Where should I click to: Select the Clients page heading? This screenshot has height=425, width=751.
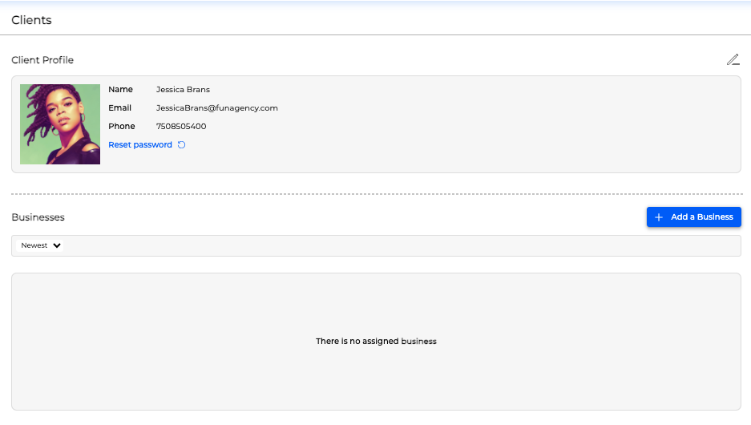(31, 20)
